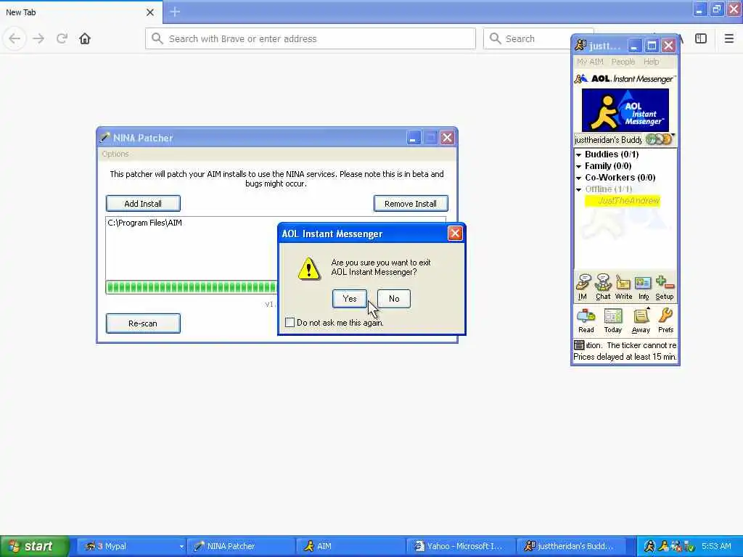Click No in the AOL exit dialog
Image resolution: width=743 pixels, height=557 pixels.
click(394, 298)
